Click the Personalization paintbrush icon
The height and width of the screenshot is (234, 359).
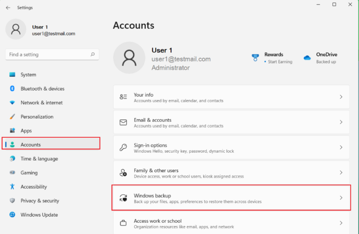[x=12, y=117]
